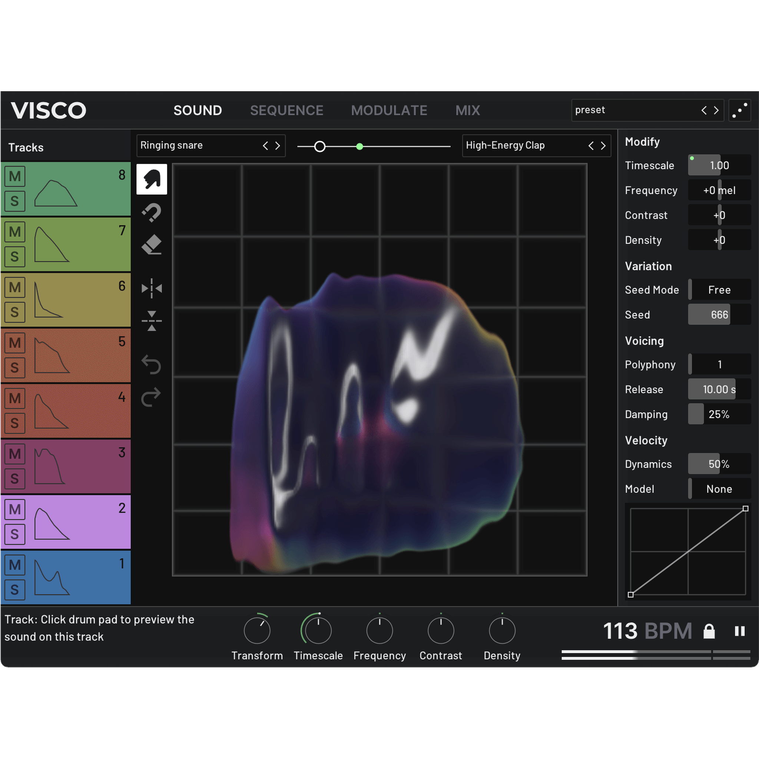759x759 pixels.
Task: Click the undo arrow icon
Action: pos(152,365)
